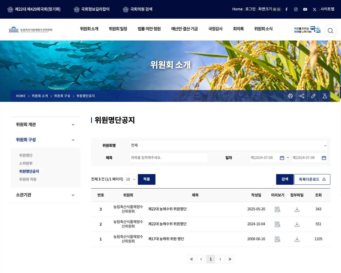
Task: Click the pencil edit icon
Action: click(313, 96)
